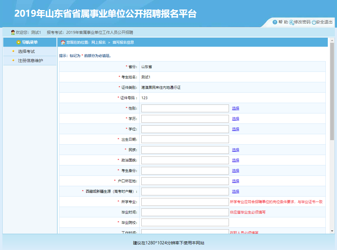Screen dimensions: 337x250
Task: Focus the 出生日期 input field
Action: pyautogui.click(x=185, y=139)
